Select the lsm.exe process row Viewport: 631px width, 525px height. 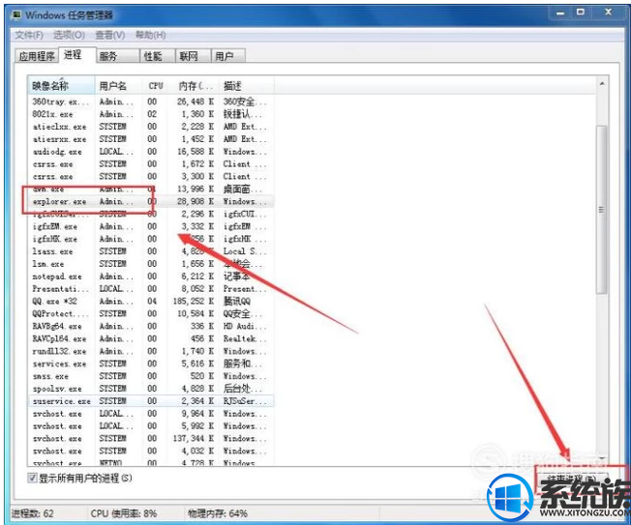click(x=151, y=264)
